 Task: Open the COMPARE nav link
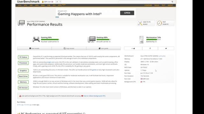tap(148, 5)
